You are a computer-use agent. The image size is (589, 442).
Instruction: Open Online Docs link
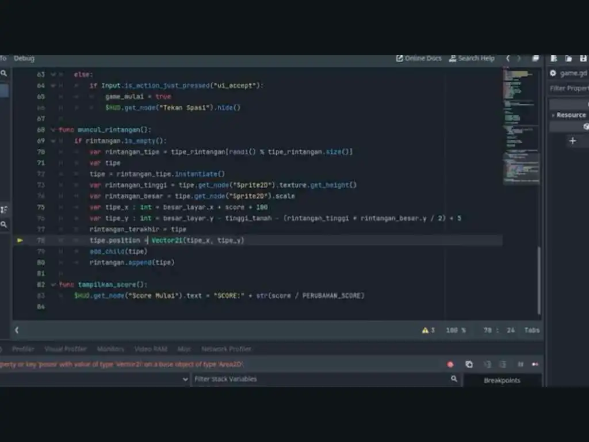click(419, 58)
